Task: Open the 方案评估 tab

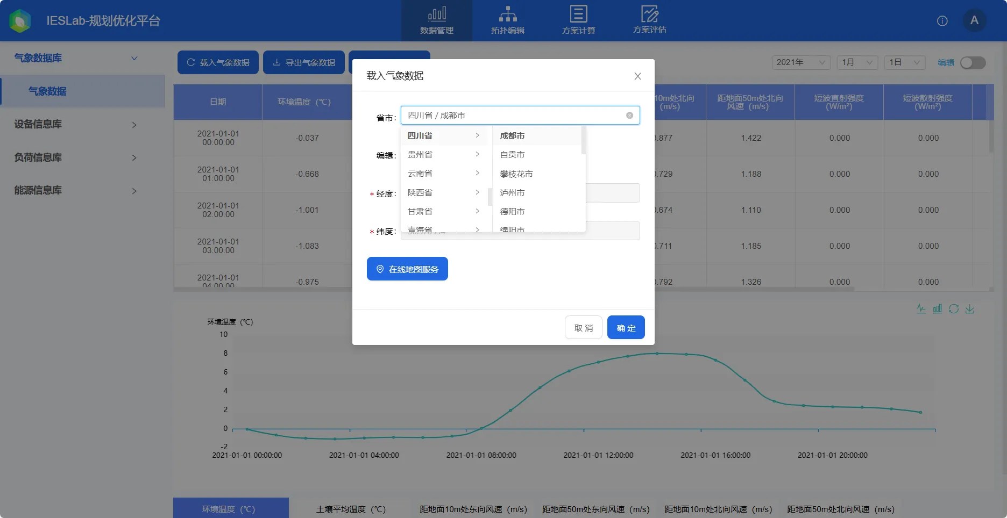Action: click(x=650, y=21)
